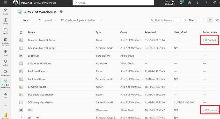This screenshot has width=220, height=119.
Task: Open Workspaces in the left navigation
Action: point(5,73)
